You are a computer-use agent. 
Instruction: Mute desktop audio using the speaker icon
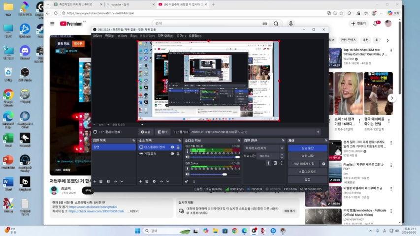187,157
